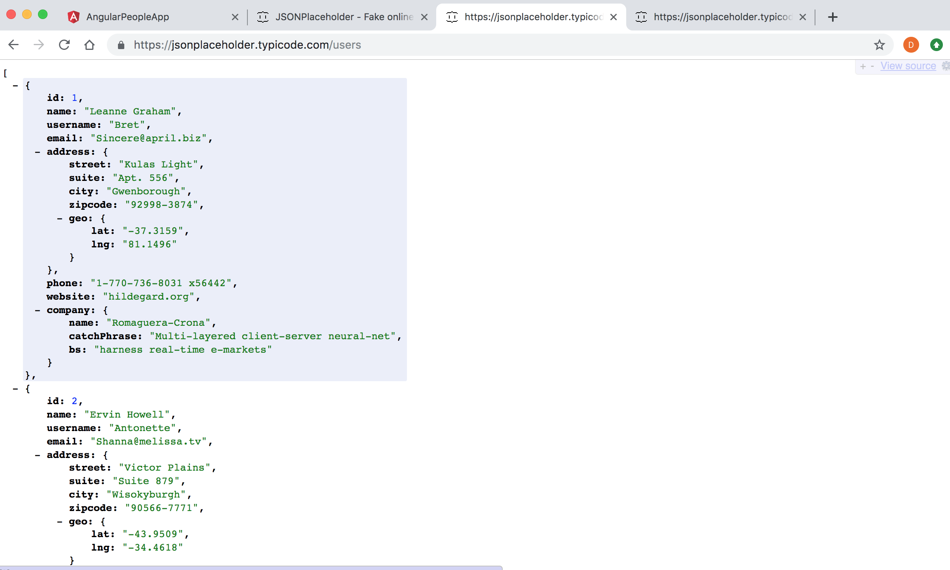Click the Angular app favicon icon
Viewport: 950px width, 570px height.
(73, 16)
